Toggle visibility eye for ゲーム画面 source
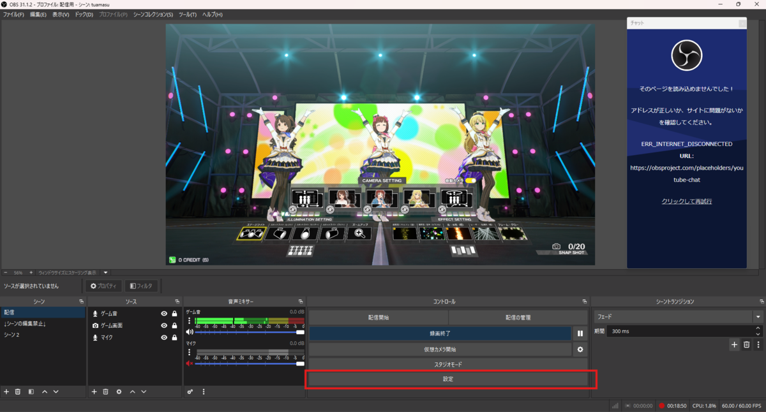The image size is (766, 412). 164,325
